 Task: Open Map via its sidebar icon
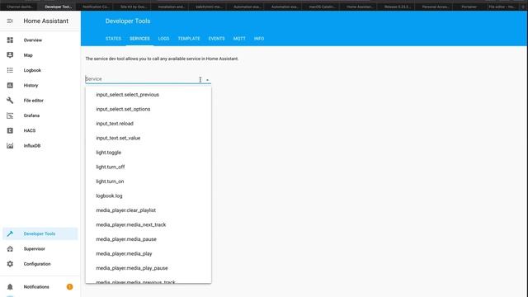[10, 55]
